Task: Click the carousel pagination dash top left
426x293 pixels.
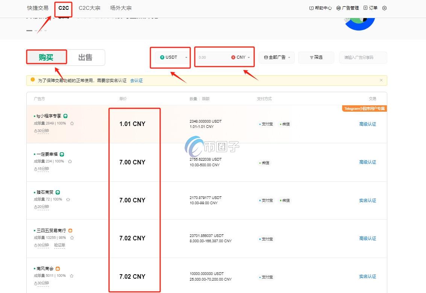Action: tap(29, 30)
